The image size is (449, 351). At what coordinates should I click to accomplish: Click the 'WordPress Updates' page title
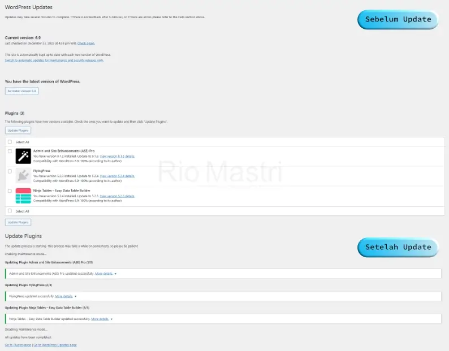pos(29,7)
